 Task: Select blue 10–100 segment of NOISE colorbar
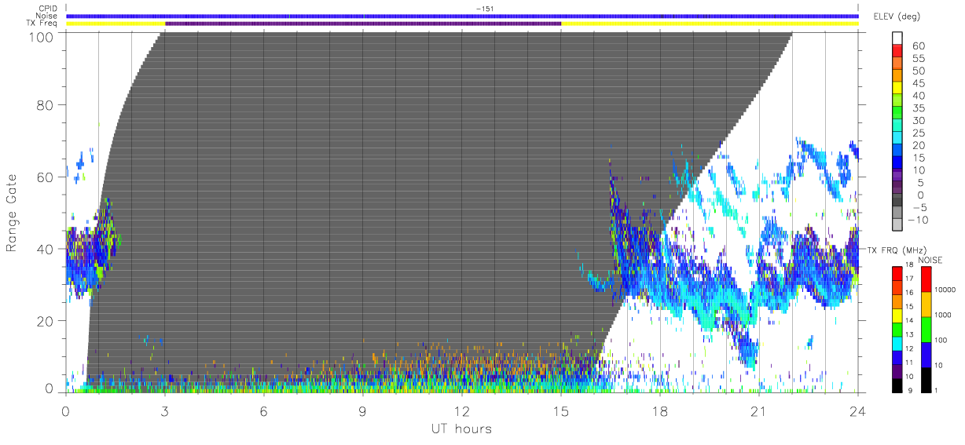(926, 354)
